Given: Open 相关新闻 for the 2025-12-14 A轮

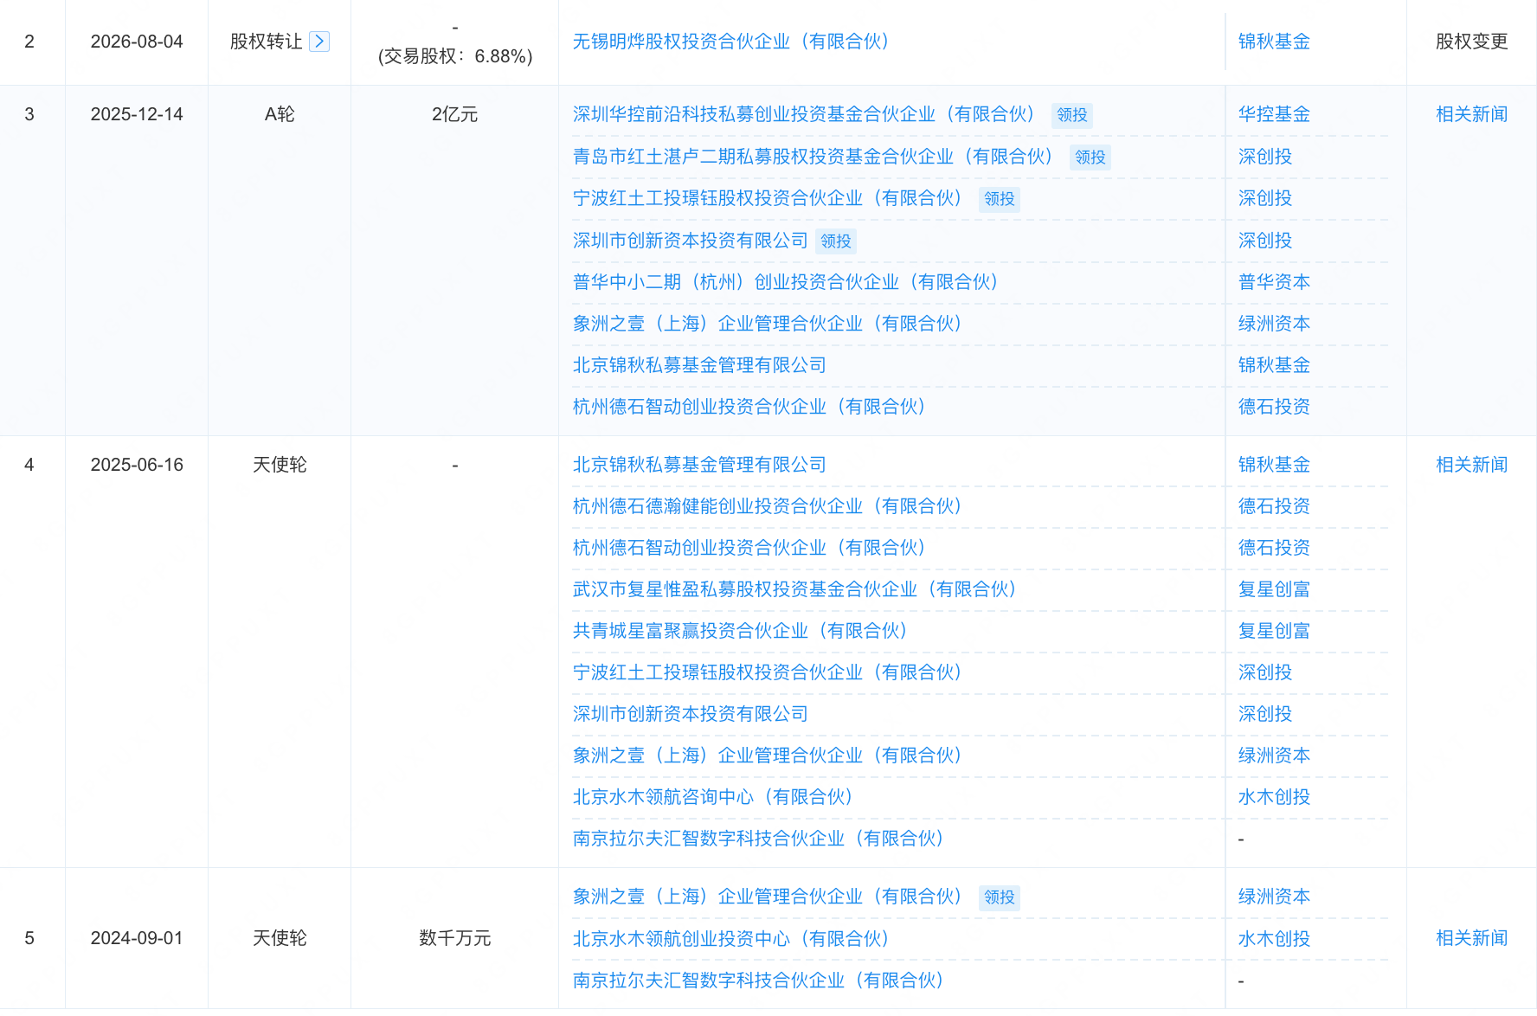Looking at the screenshot, I should (x=1471, y=114).
